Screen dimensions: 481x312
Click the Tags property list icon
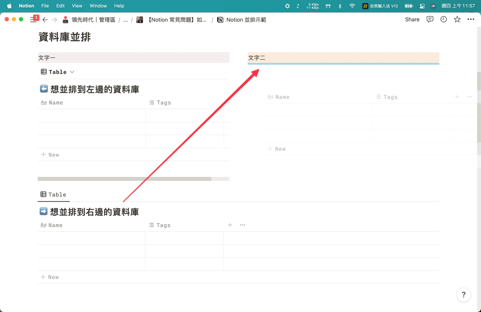151,102
